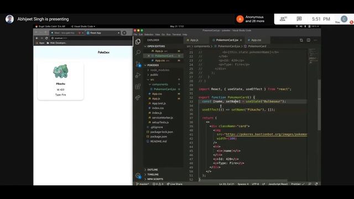
Task: Click the editor vertical scrollbar
Action: click(319, 104)
